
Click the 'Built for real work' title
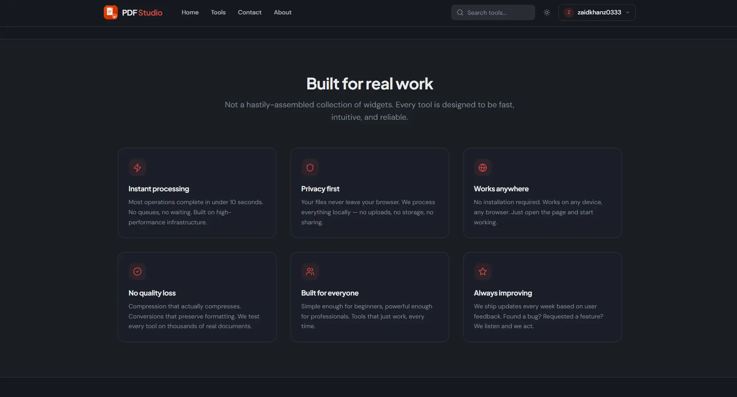(x=369, y=84)
